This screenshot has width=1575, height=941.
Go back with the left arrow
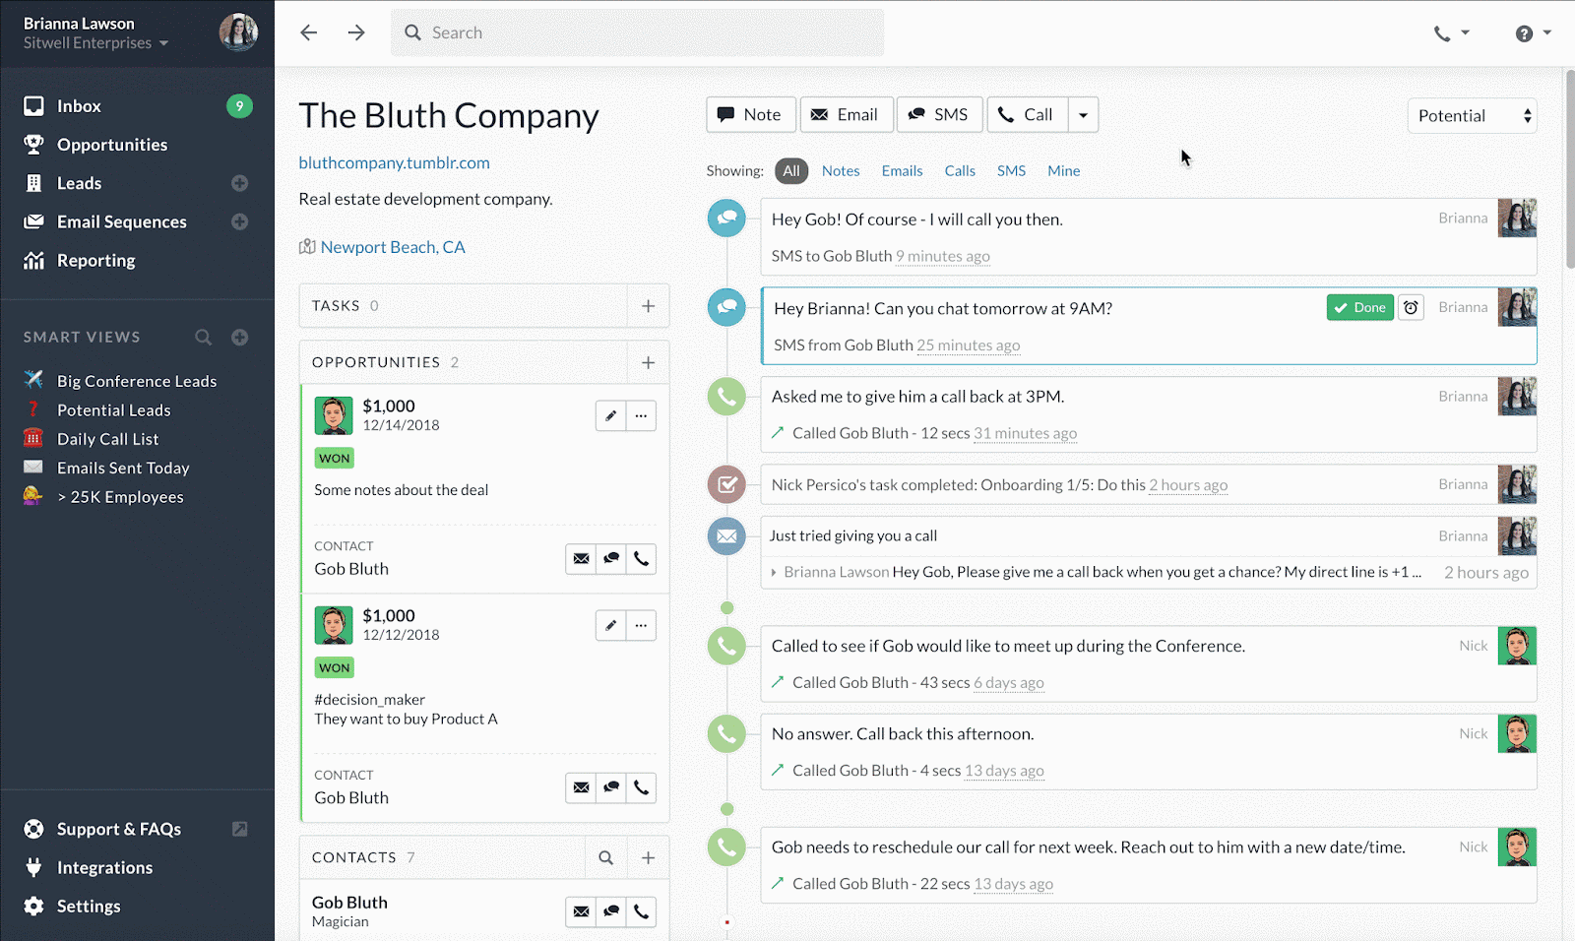(309, 32)
